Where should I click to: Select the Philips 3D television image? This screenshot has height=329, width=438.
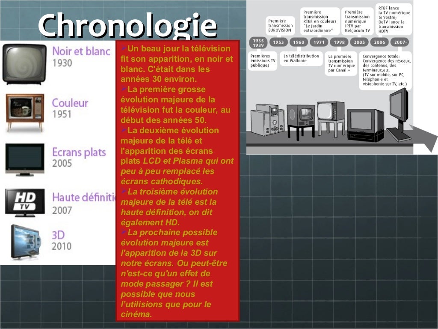tap(26, 242)
